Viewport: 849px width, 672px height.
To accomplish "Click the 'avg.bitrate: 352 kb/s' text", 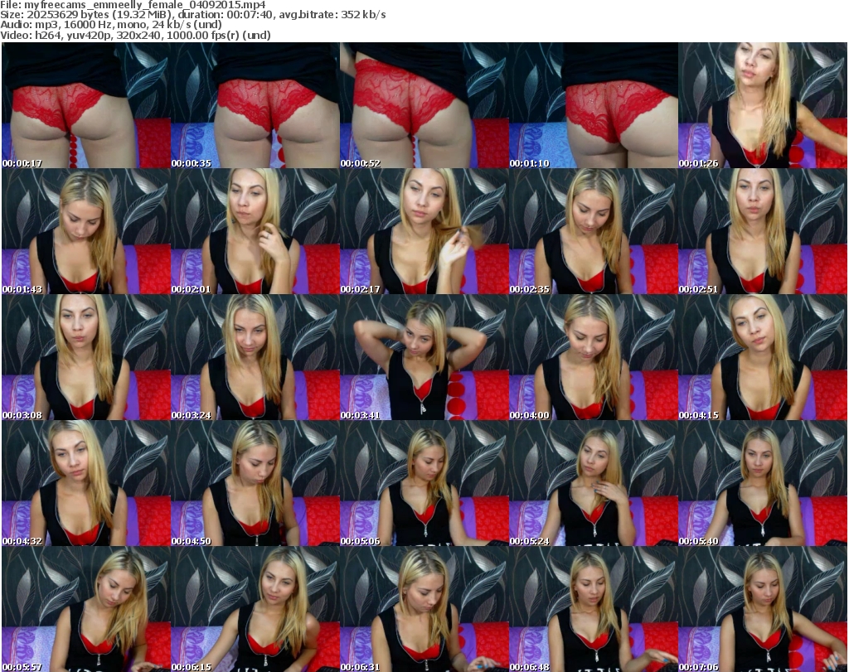I will click(x=332, y=15).
